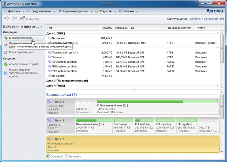Click the Справка help question icon
Screen dimensions: 227x162
click(120, 11)
